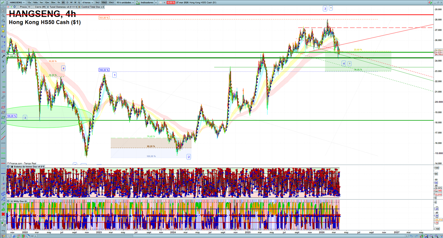Click the right arrow on bottom scrollbar
This screenshot has height=238, width=443.
(x=406, y=236)
